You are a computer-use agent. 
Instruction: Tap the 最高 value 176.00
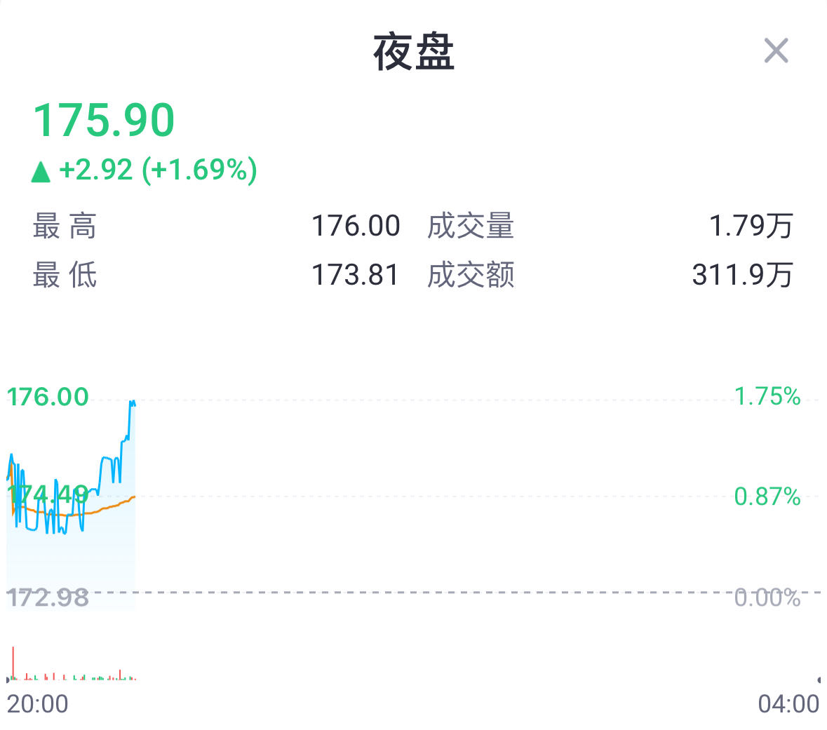356,227
